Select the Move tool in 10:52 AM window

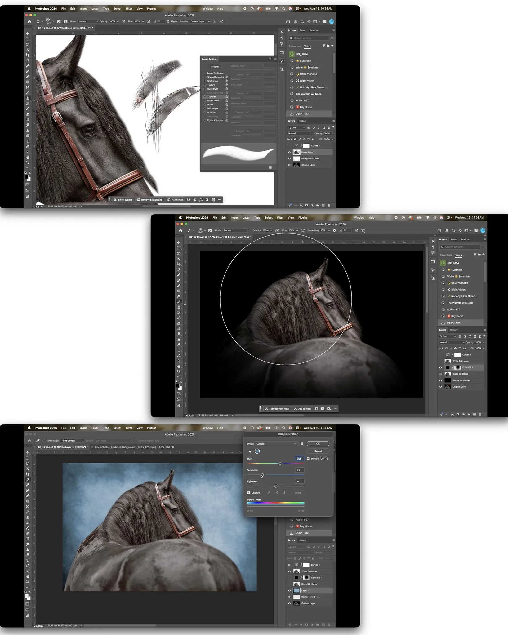(x=28, y=33)
